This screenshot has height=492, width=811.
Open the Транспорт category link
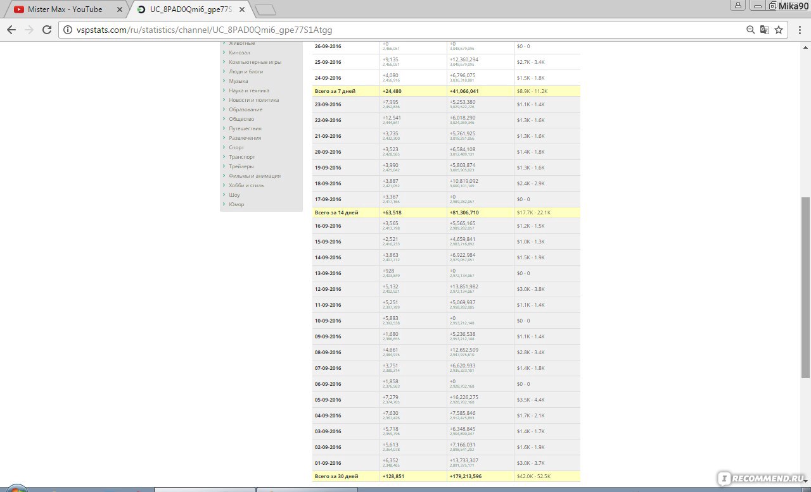point(242,157)
